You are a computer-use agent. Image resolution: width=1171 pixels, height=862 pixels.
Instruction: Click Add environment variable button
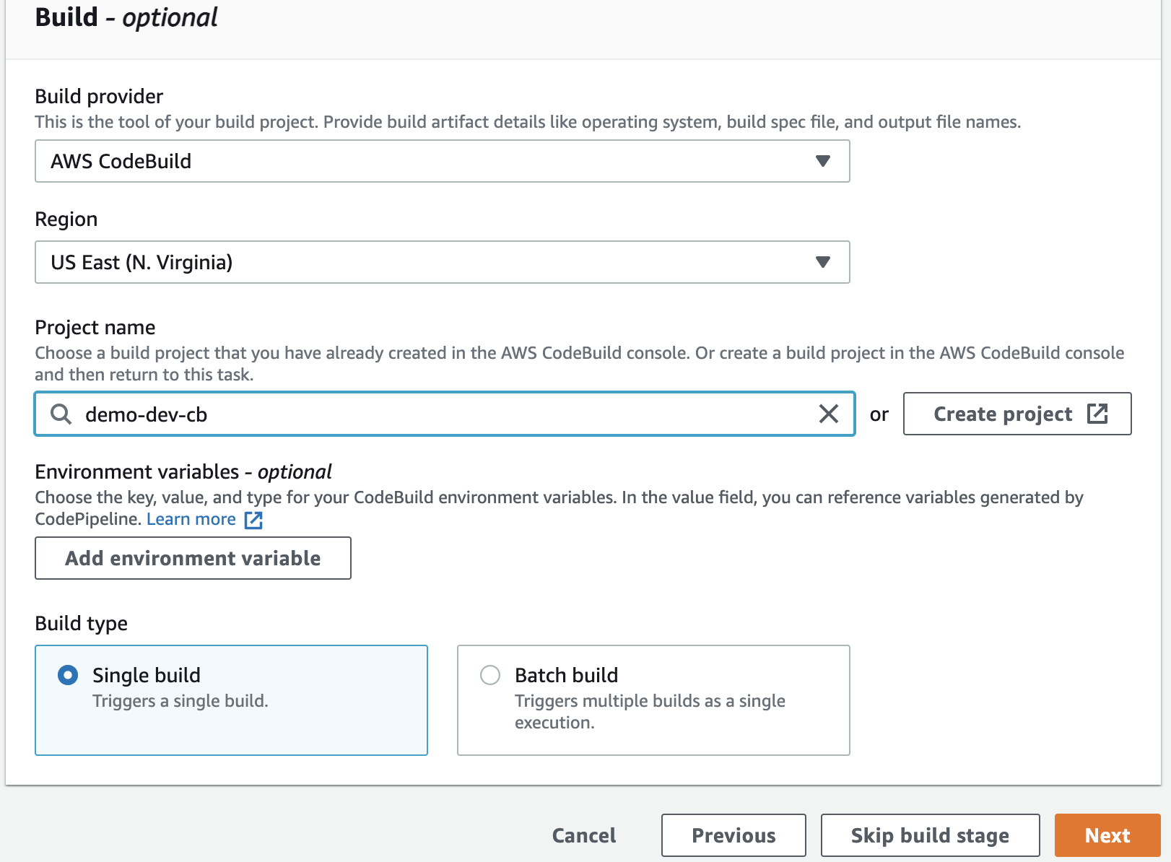[x=193, y=558]
